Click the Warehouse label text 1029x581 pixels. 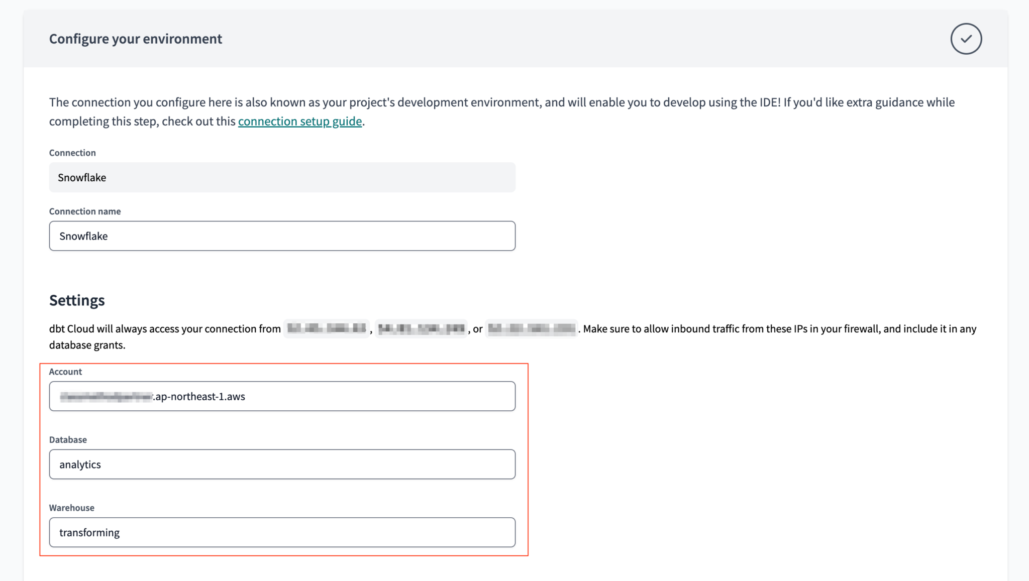pyautogui.click(x=71, y=508)
